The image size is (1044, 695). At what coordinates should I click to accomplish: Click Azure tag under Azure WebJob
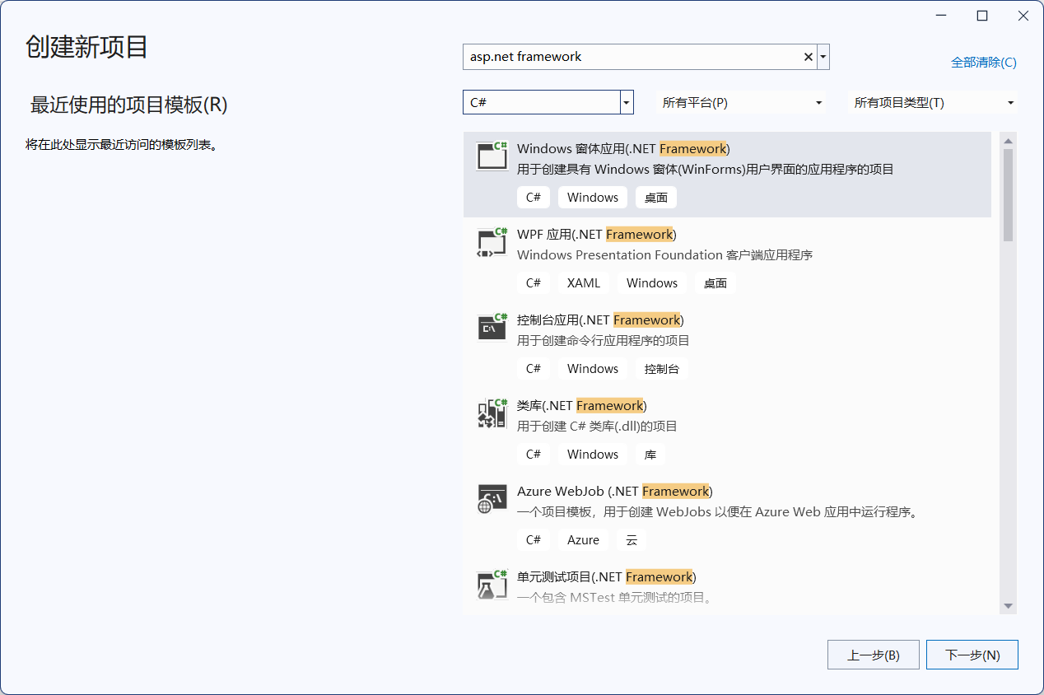(583, 540)
